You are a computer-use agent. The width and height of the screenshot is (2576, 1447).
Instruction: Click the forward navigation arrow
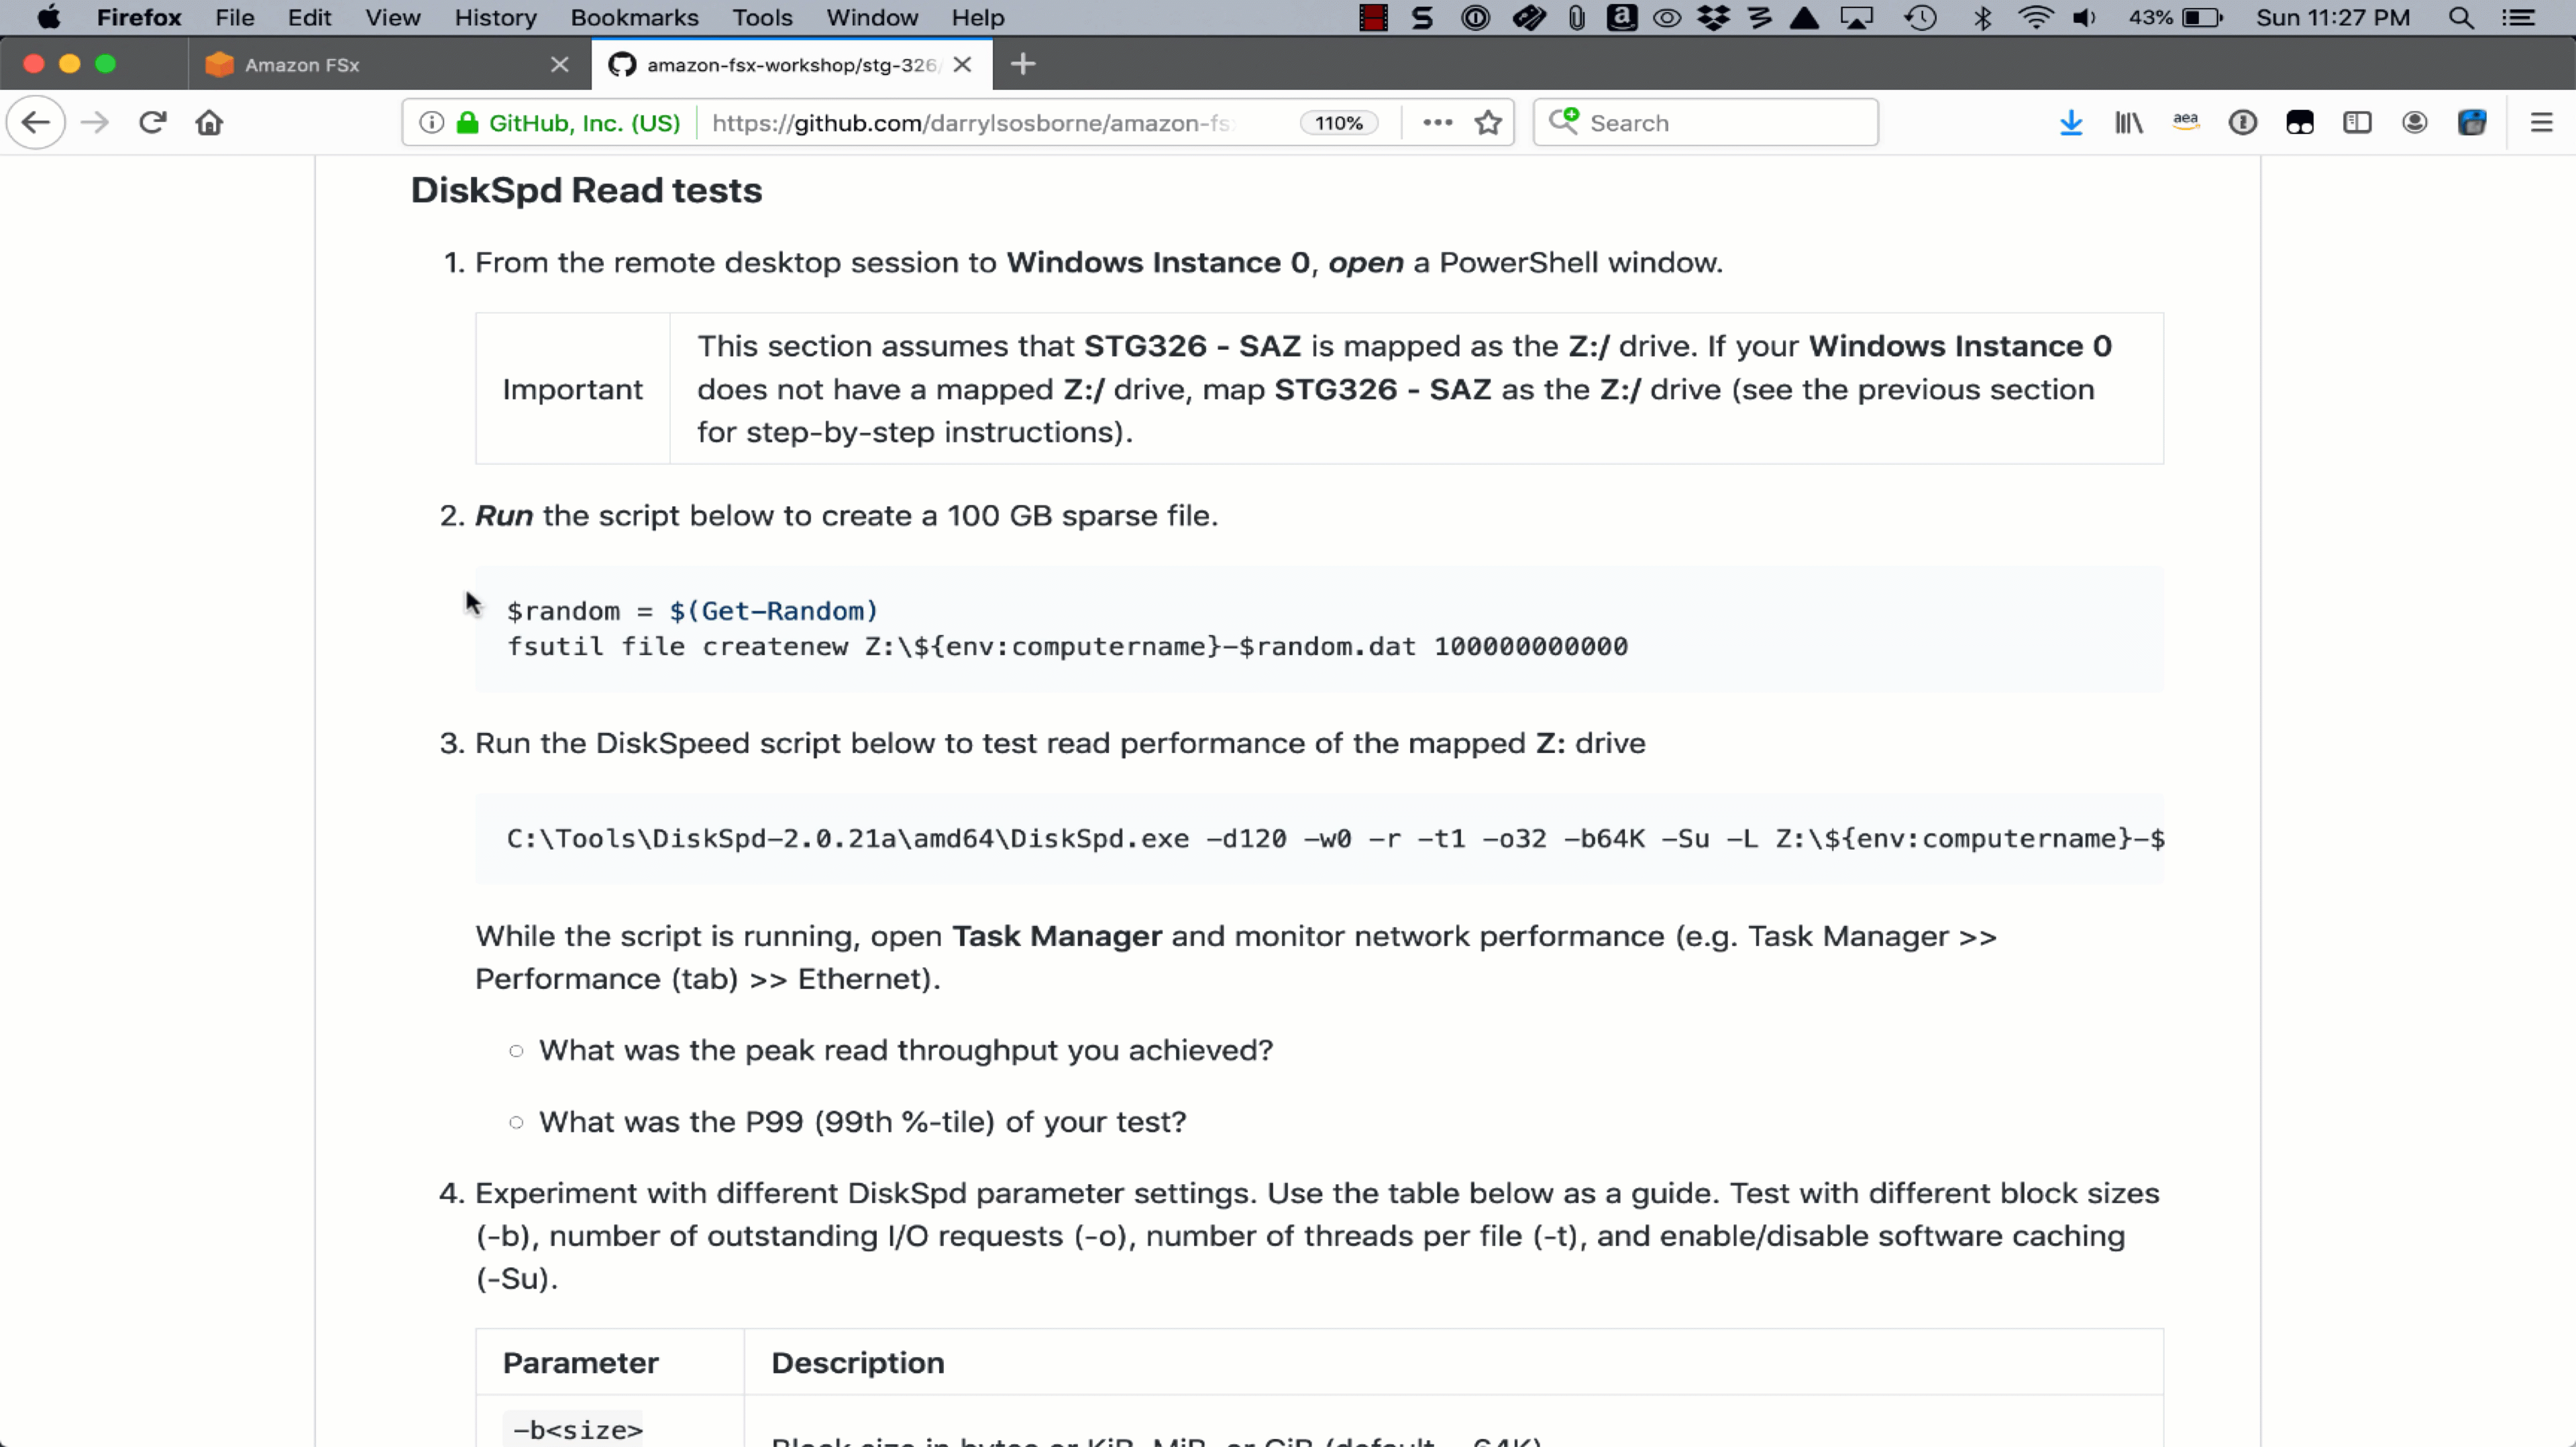coord(95,122)
